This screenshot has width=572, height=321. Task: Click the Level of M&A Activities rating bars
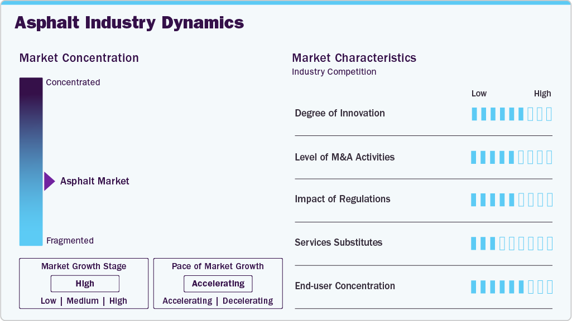511,157
